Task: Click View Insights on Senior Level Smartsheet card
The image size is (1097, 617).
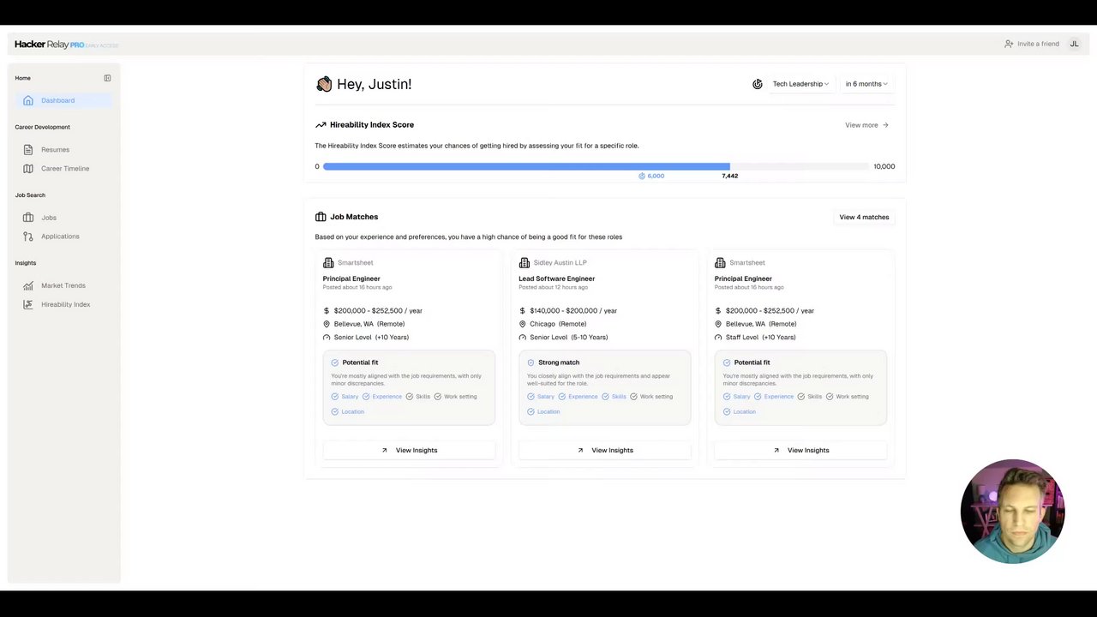Action: tap(409, 450)
